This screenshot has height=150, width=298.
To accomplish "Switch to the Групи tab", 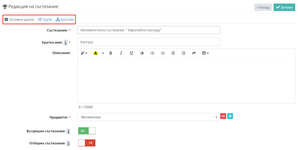I will (x=45, y=20).
